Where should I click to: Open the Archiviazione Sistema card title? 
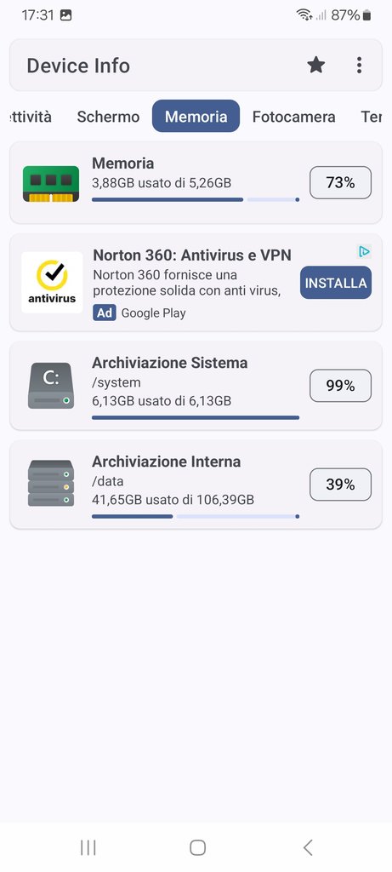tap(170, 363)
